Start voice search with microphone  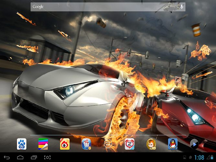182,6
